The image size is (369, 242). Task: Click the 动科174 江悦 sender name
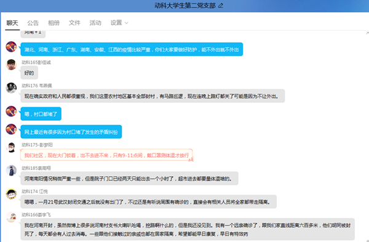pyautogui.click(x=34, y=192)
